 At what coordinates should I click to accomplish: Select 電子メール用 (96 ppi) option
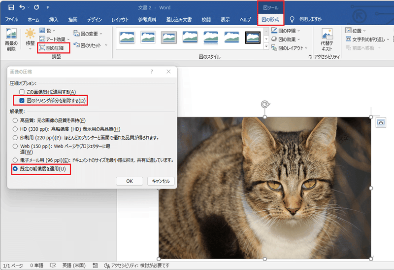[x=15, y=160]
